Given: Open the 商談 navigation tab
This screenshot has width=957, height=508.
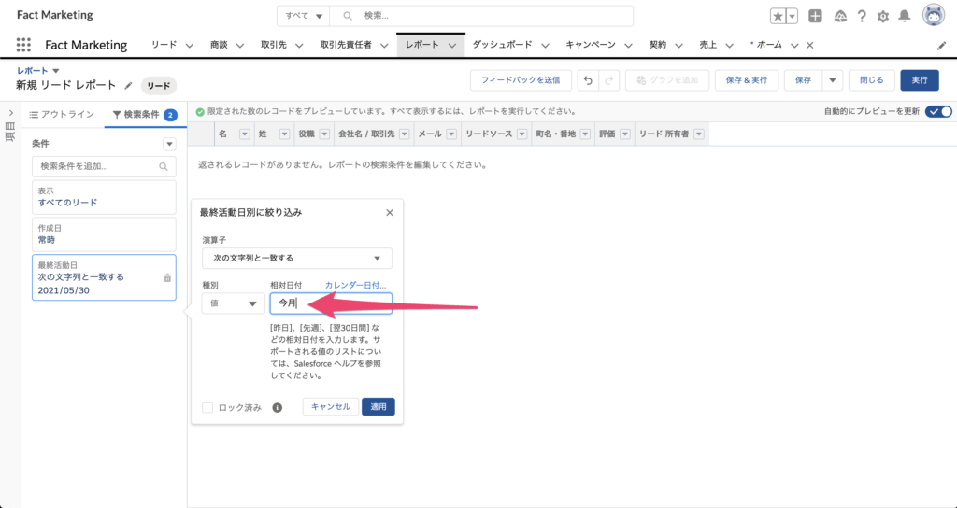Looking at the screenshot, I should (219, 45).
